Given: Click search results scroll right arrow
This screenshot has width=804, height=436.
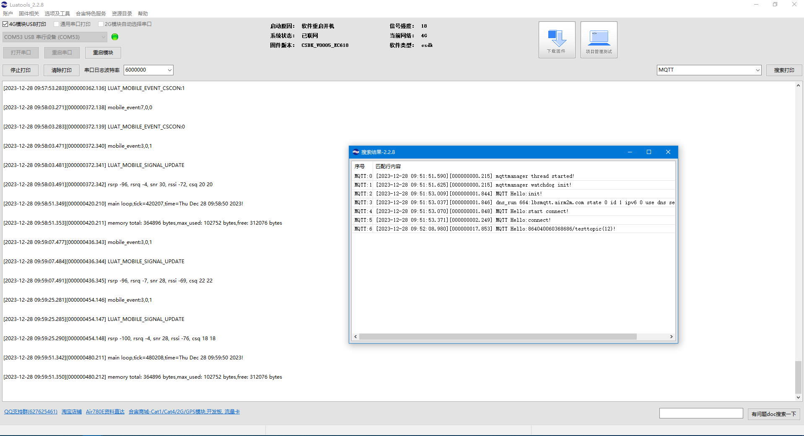Looking at the screenshot, I should pos(672,337).
